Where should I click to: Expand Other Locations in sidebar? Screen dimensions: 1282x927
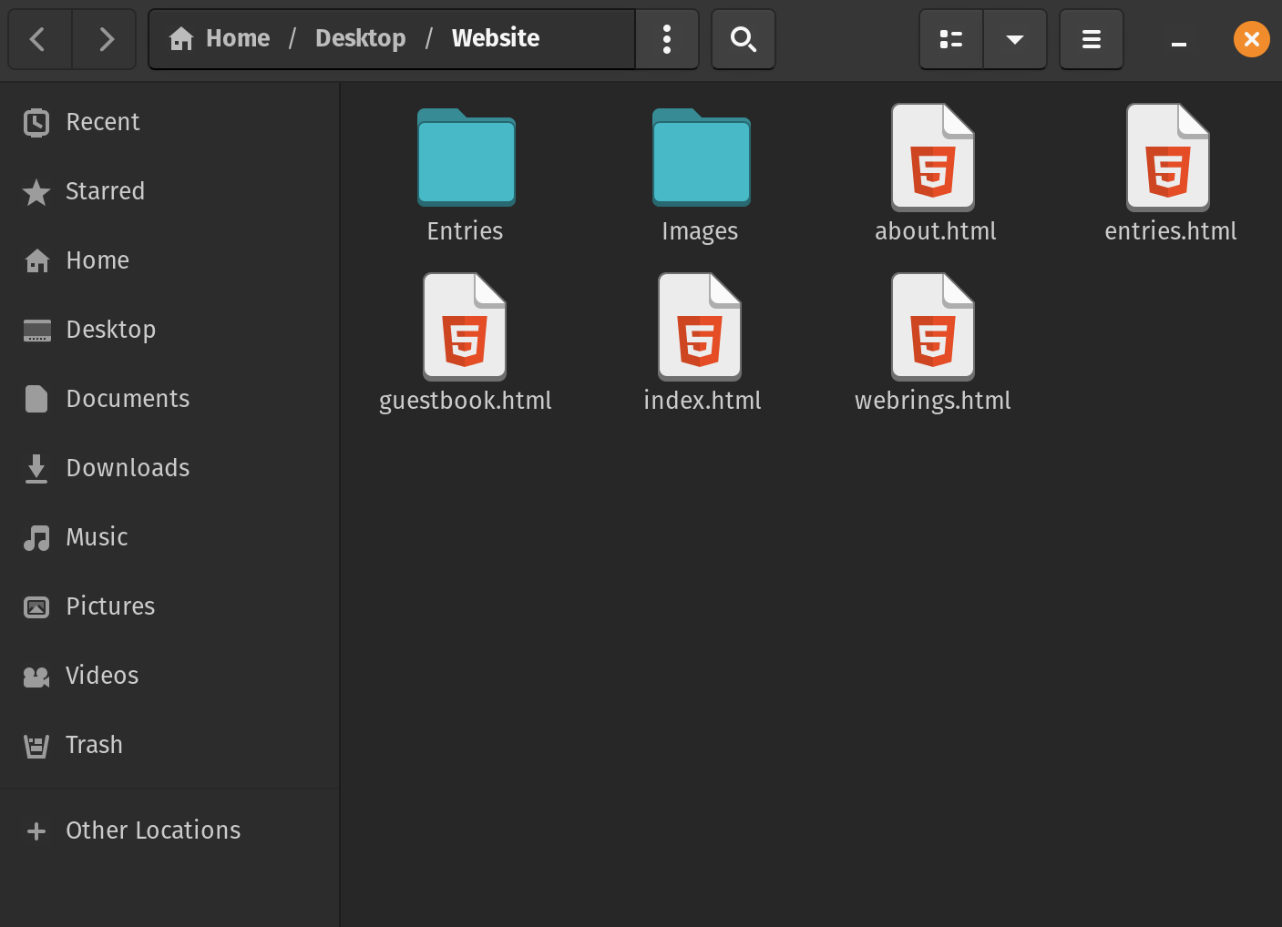click(153, 830)
